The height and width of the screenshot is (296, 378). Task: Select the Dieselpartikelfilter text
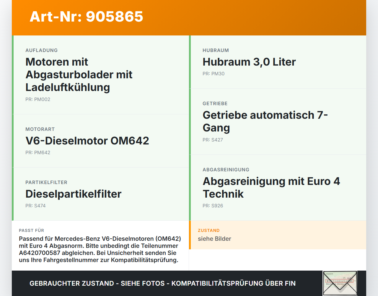(74, 194)
